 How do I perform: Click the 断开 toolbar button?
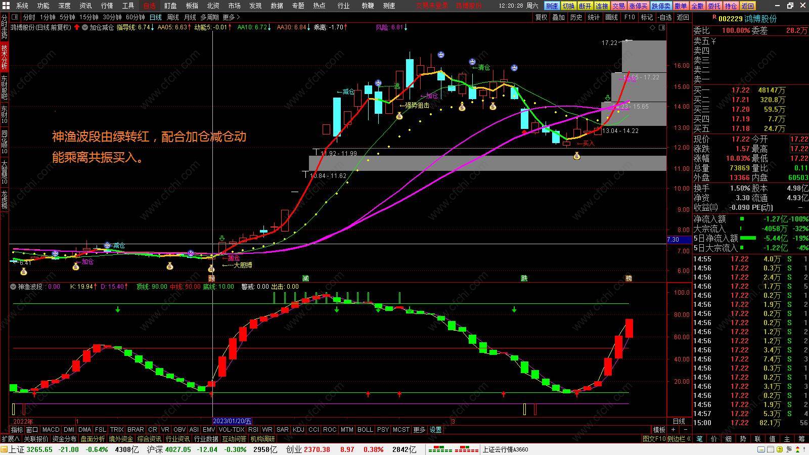point(585,6)
